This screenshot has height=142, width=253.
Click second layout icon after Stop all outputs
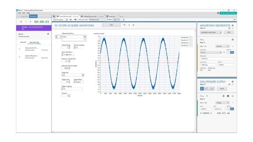coord(71,20)
